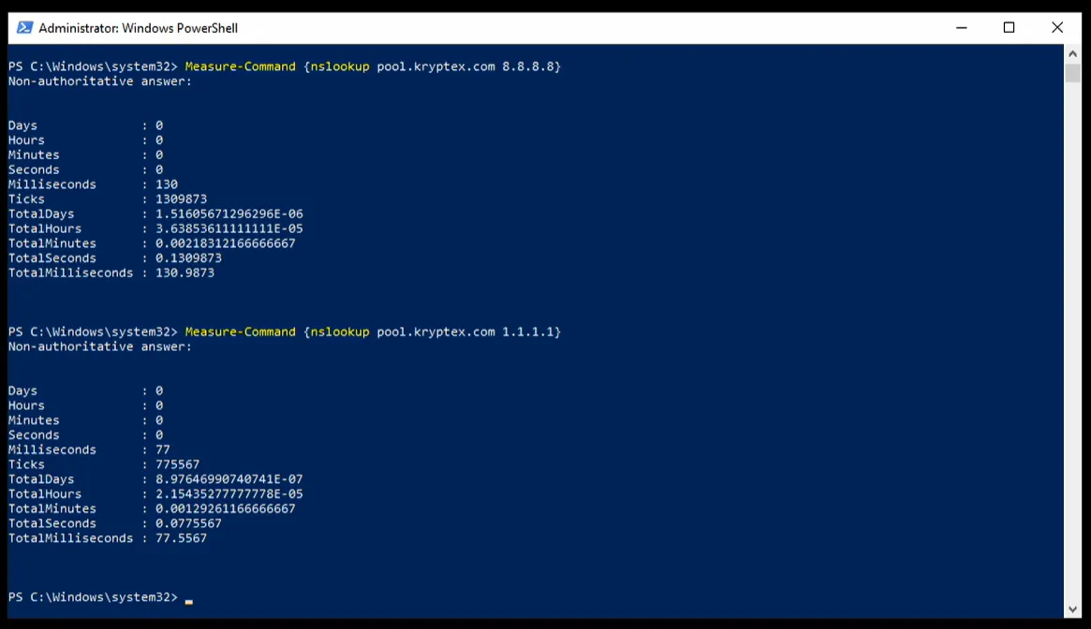The height and width of the screenshot is (629, 1091).
Task: Click the vertical scrollbar thumb
Action: pos(1073,73)
